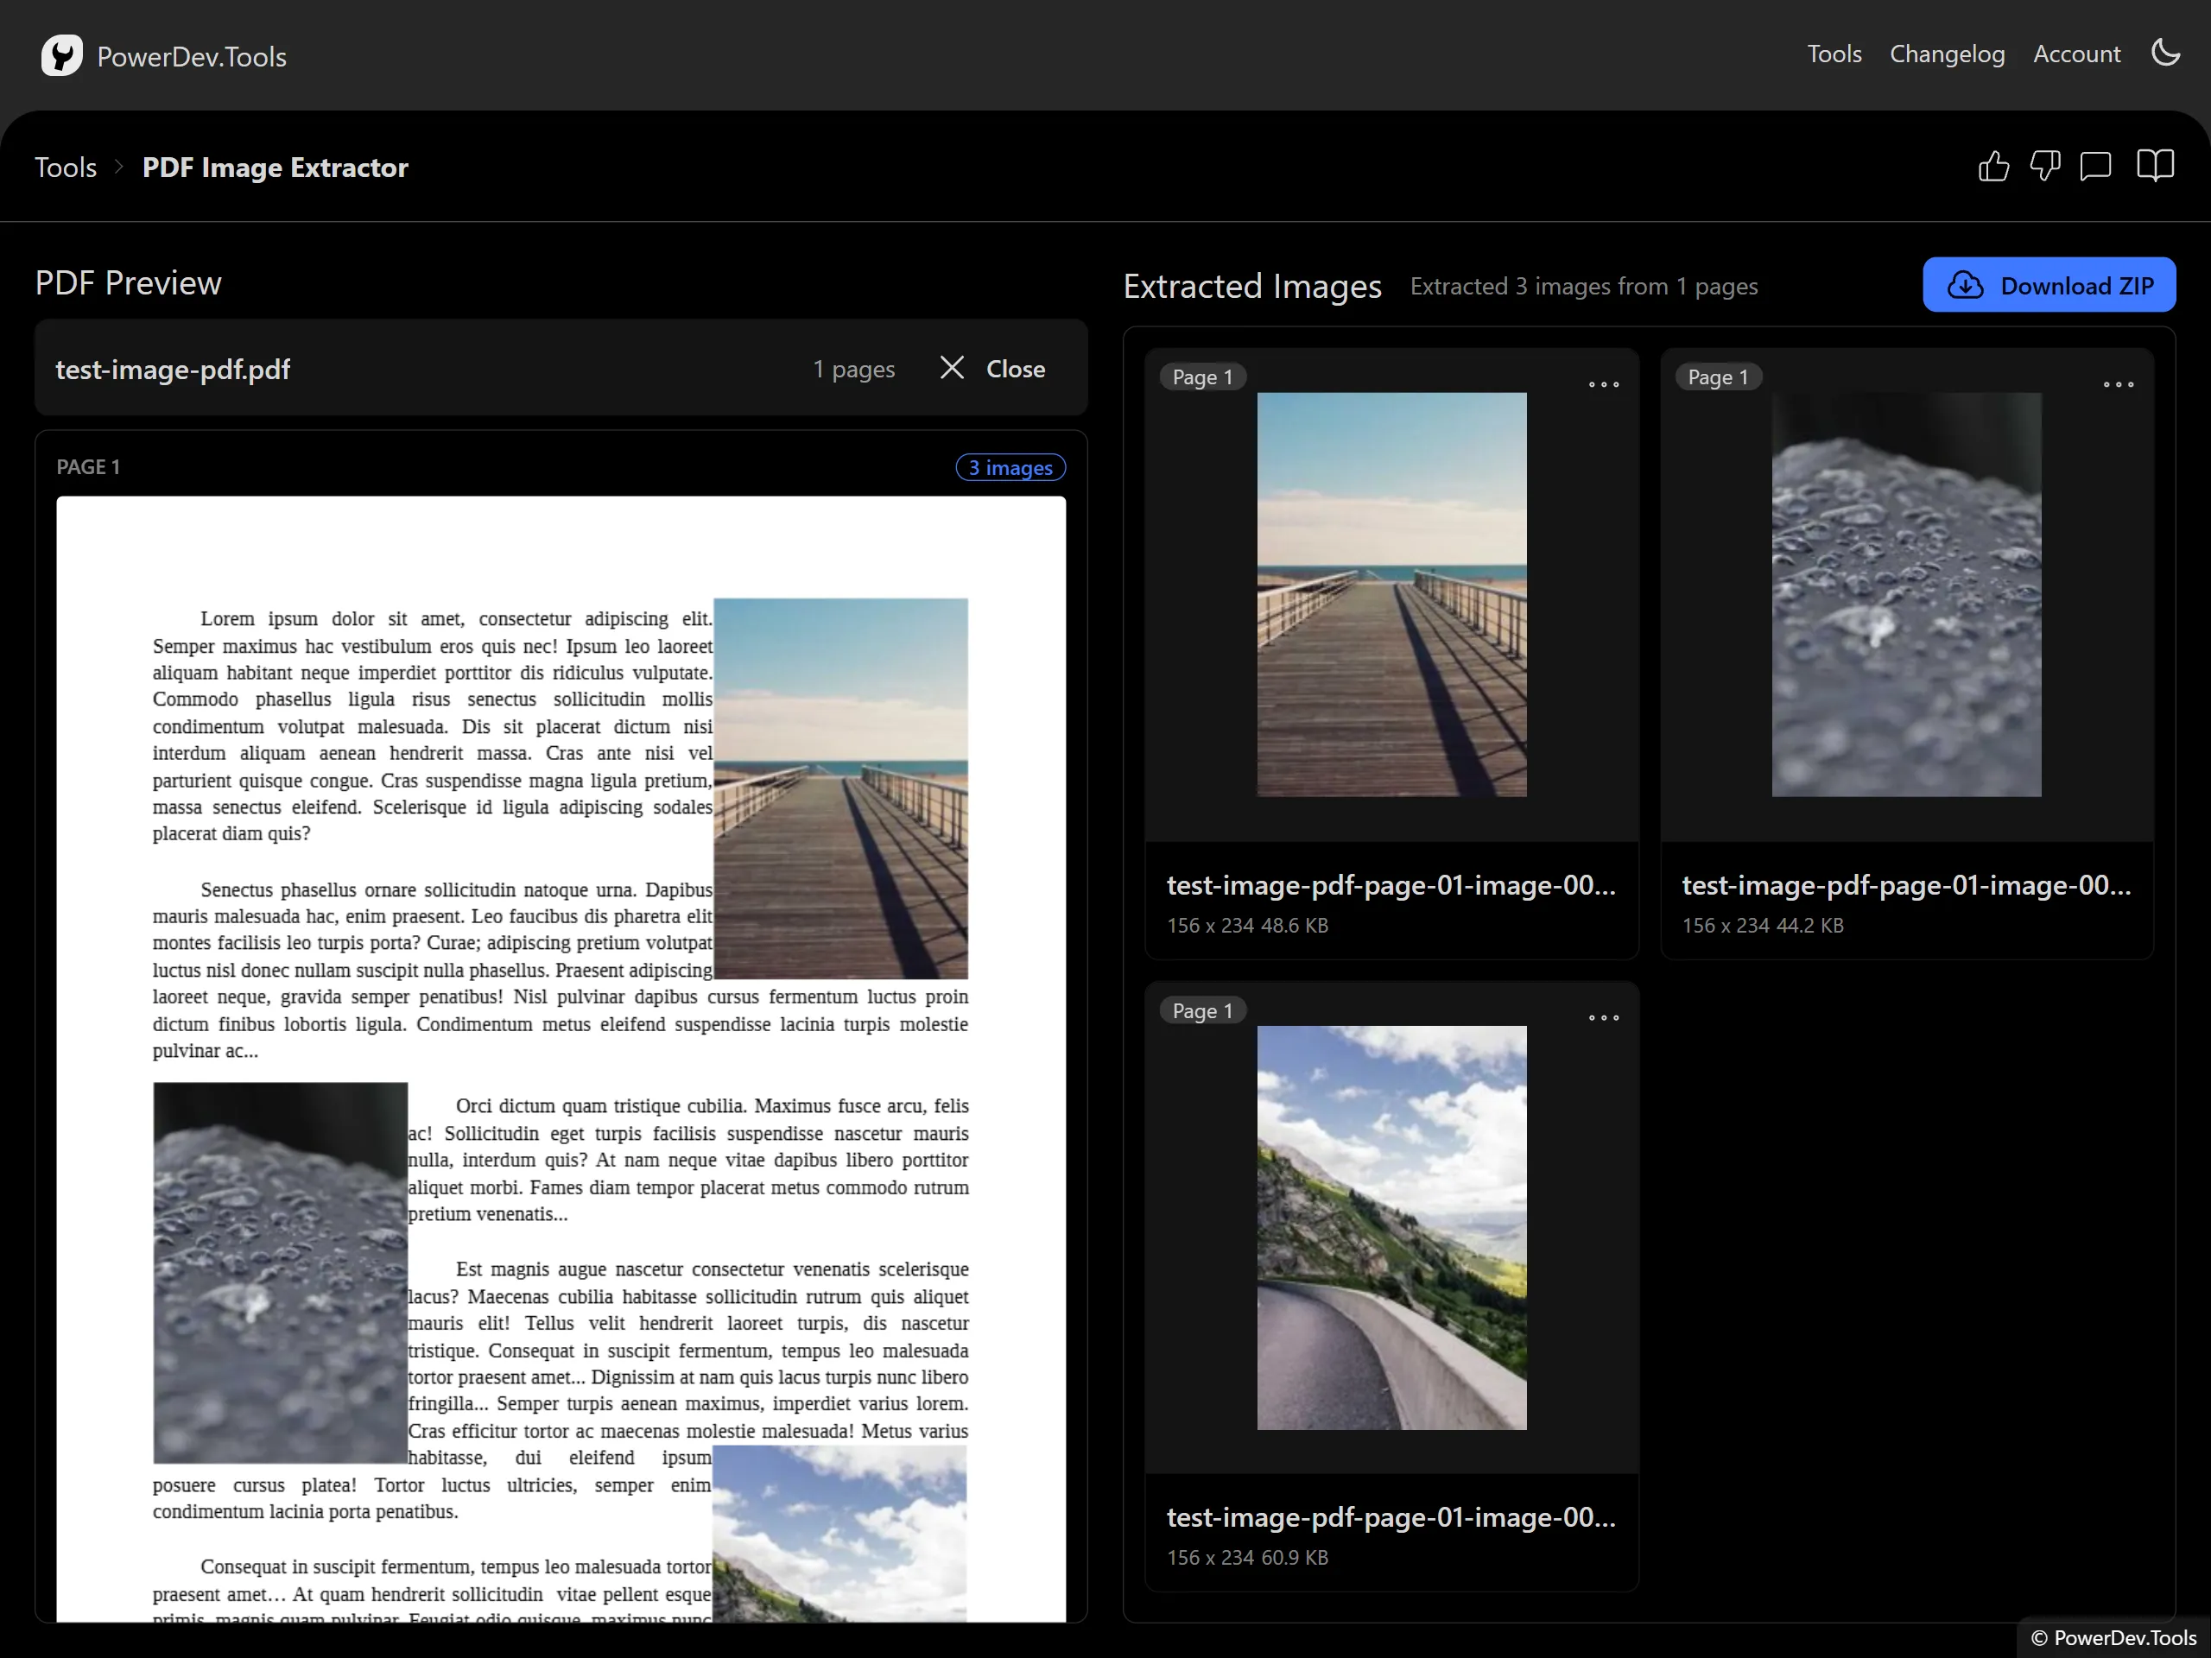
Task: Click the Extracted Images heading
Action: tap(1252, 287)
